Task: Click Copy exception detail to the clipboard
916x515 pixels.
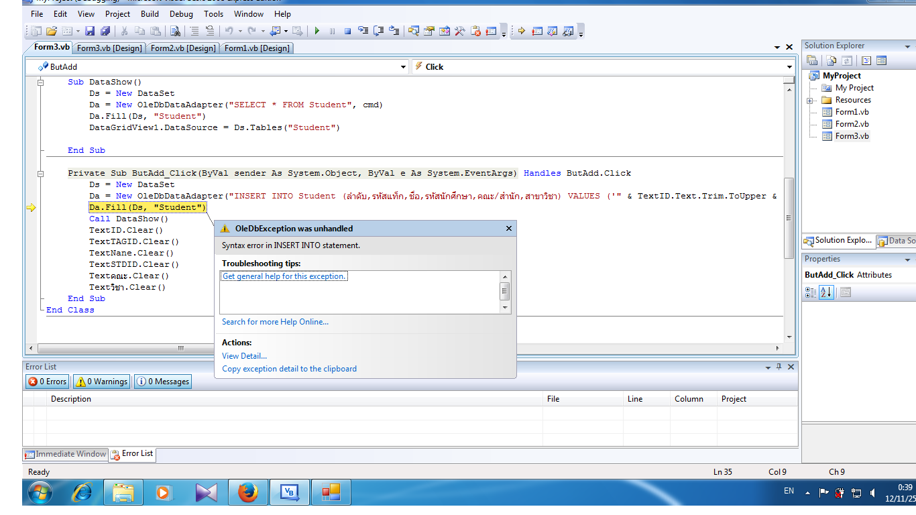Action: coord(289,369)
